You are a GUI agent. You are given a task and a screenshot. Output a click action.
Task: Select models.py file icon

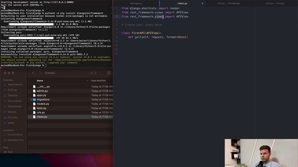(34, 104)
